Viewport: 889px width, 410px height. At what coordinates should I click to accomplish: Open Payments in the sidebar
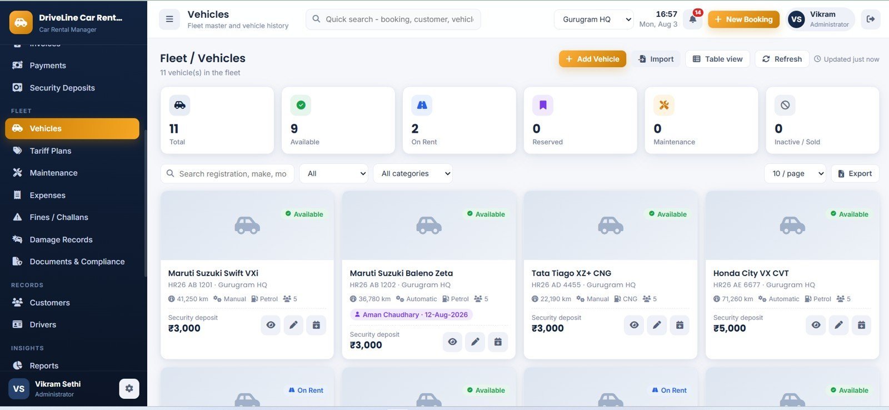coord(72,66)
